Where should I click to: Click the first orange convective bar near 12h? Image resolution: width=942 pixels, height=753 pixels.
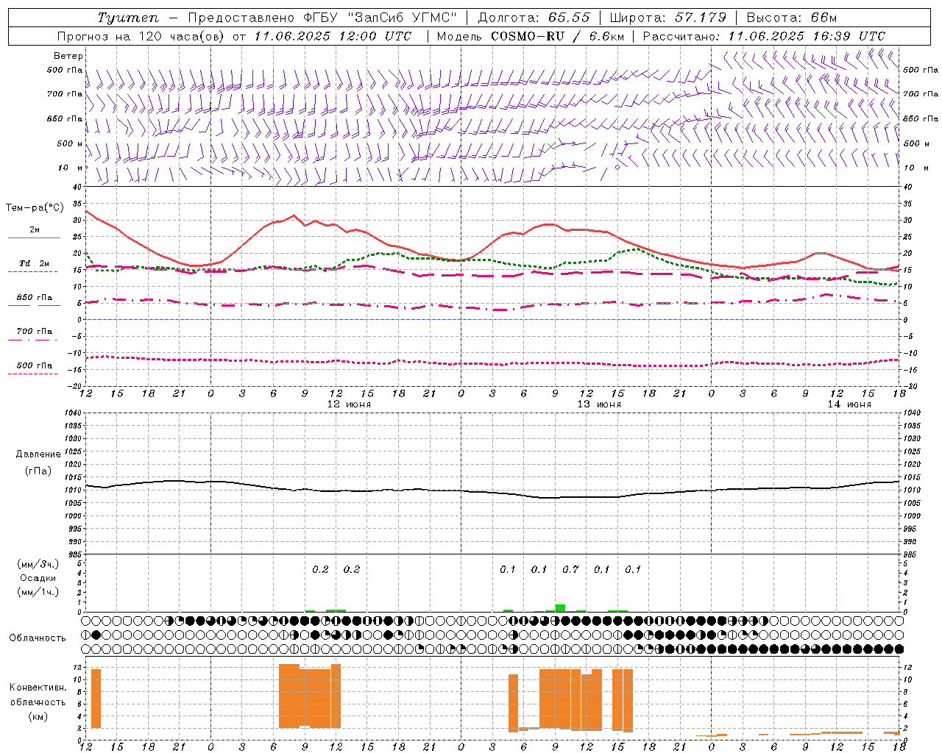96,699
